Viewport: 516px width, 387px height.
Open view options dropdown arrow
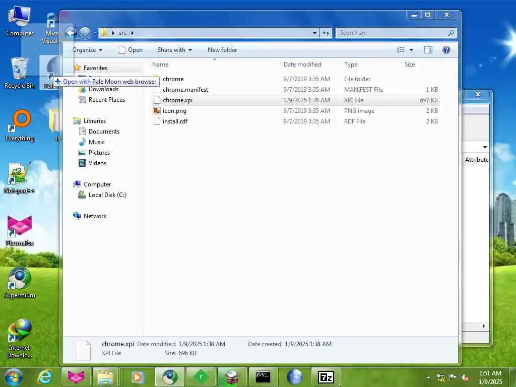(x=411, y=50)
